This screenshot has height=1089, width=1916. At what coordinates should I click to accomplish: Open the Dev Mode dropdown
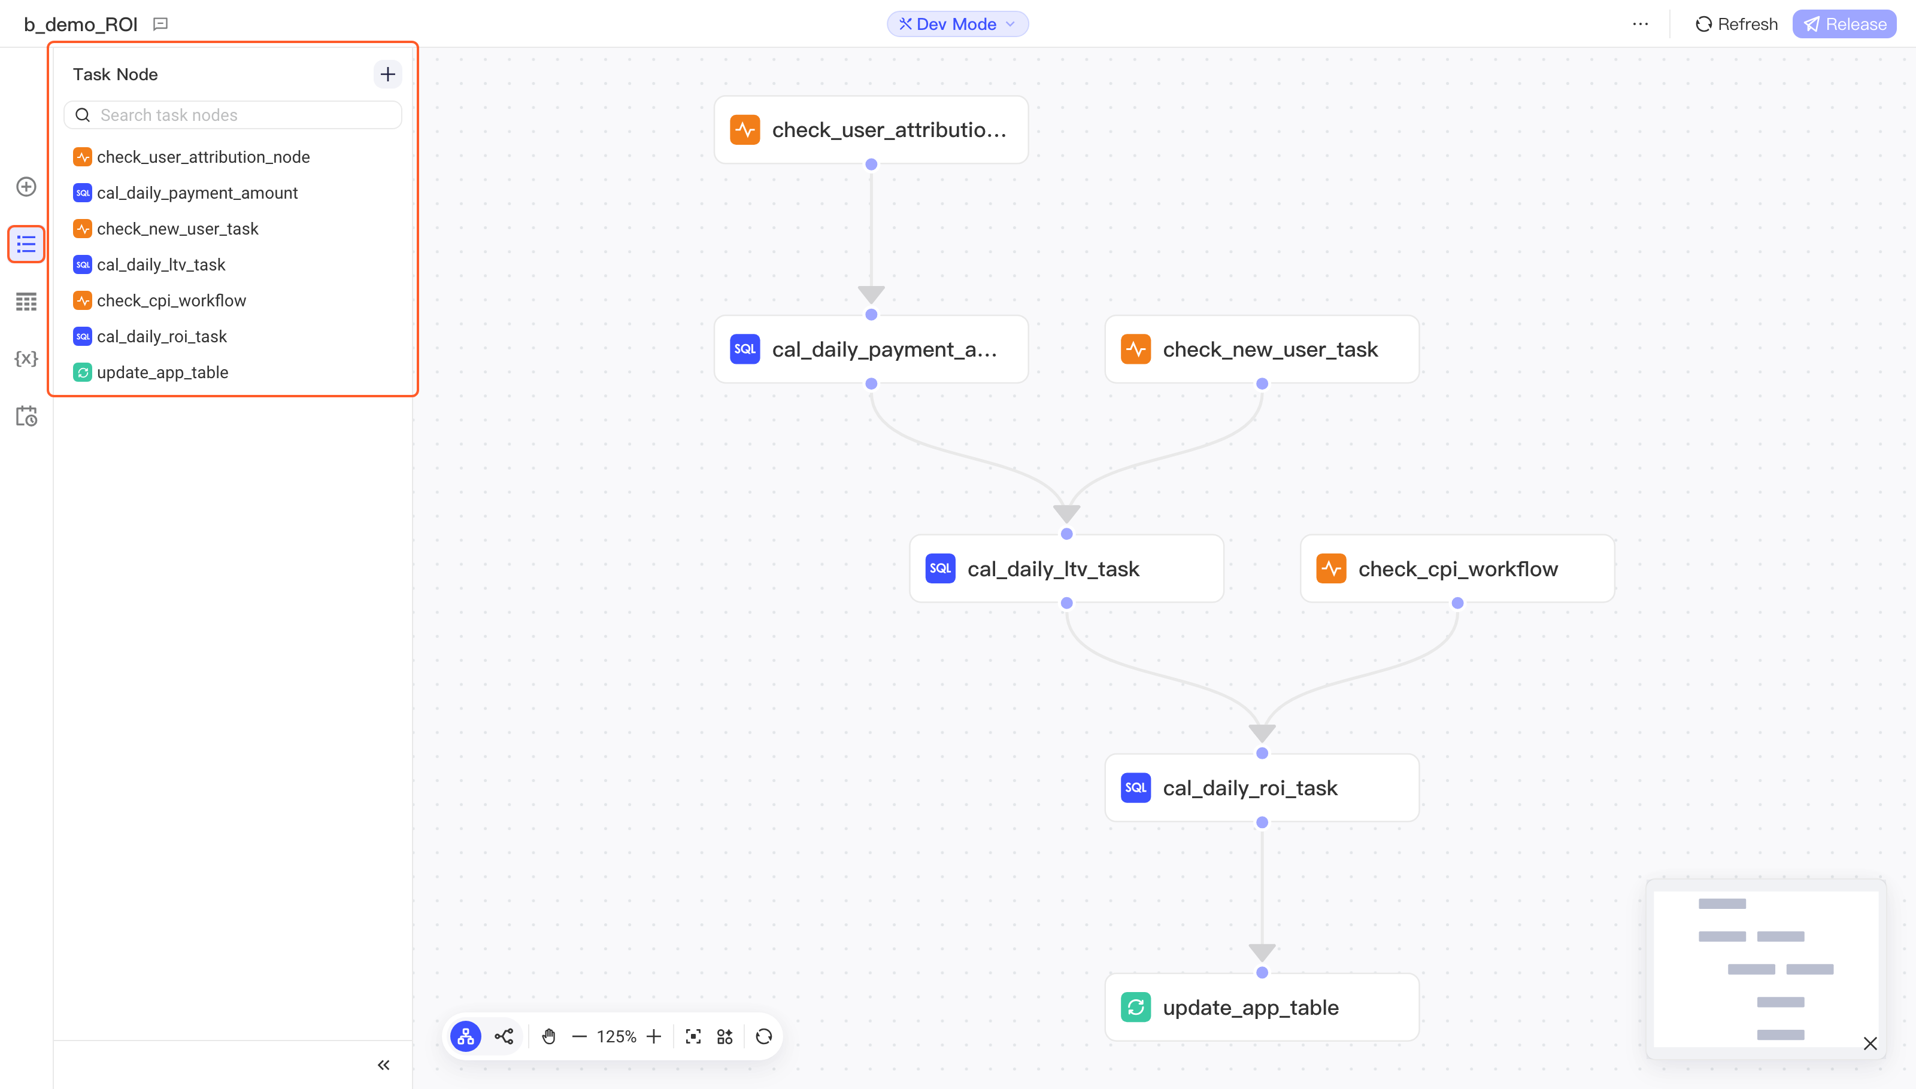click(x=957, y=24)
